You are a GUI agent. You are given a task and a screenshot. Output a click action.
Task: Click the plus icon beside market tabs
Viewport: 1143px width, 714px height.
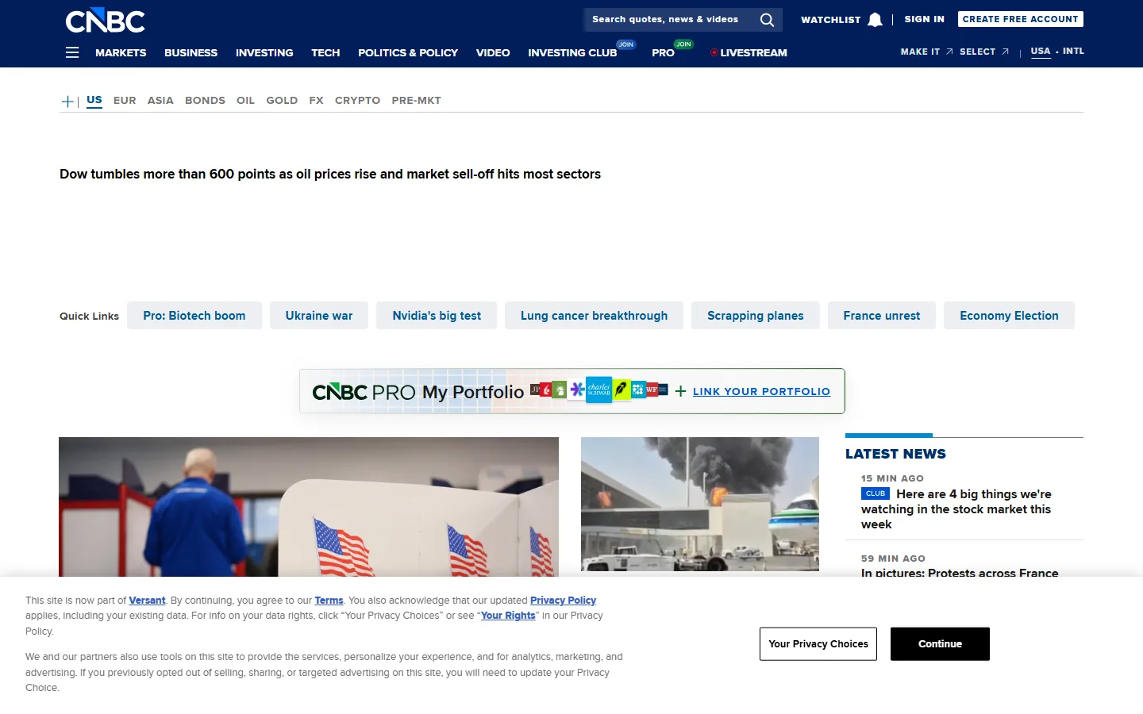coord(67,101)
